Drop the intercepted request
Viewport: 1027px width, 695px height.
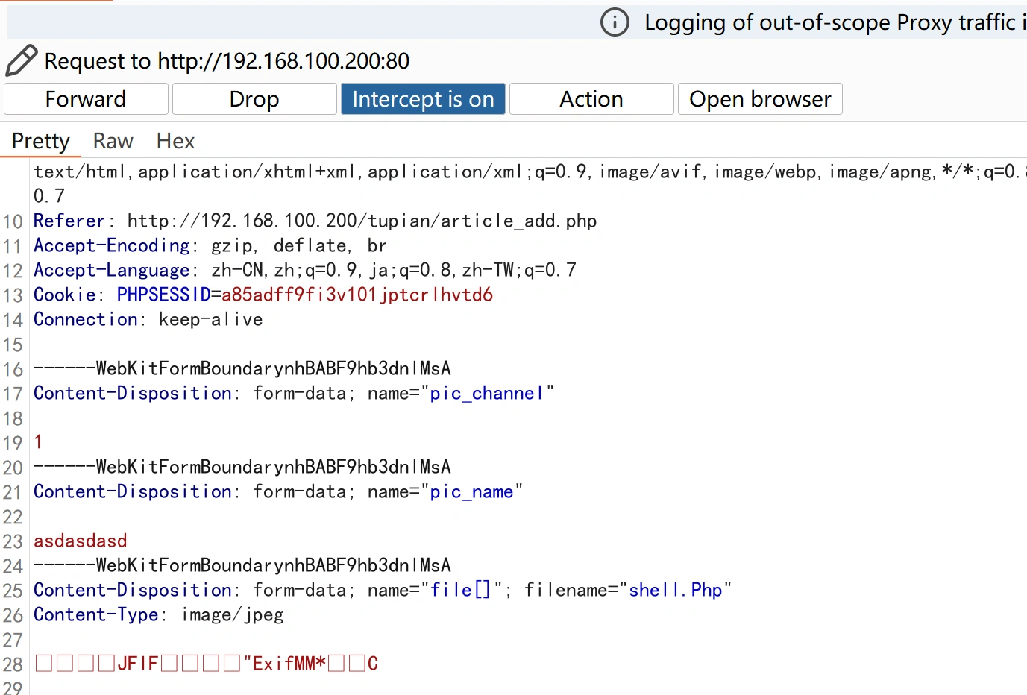pyautogui.click(x=254, y=98)
